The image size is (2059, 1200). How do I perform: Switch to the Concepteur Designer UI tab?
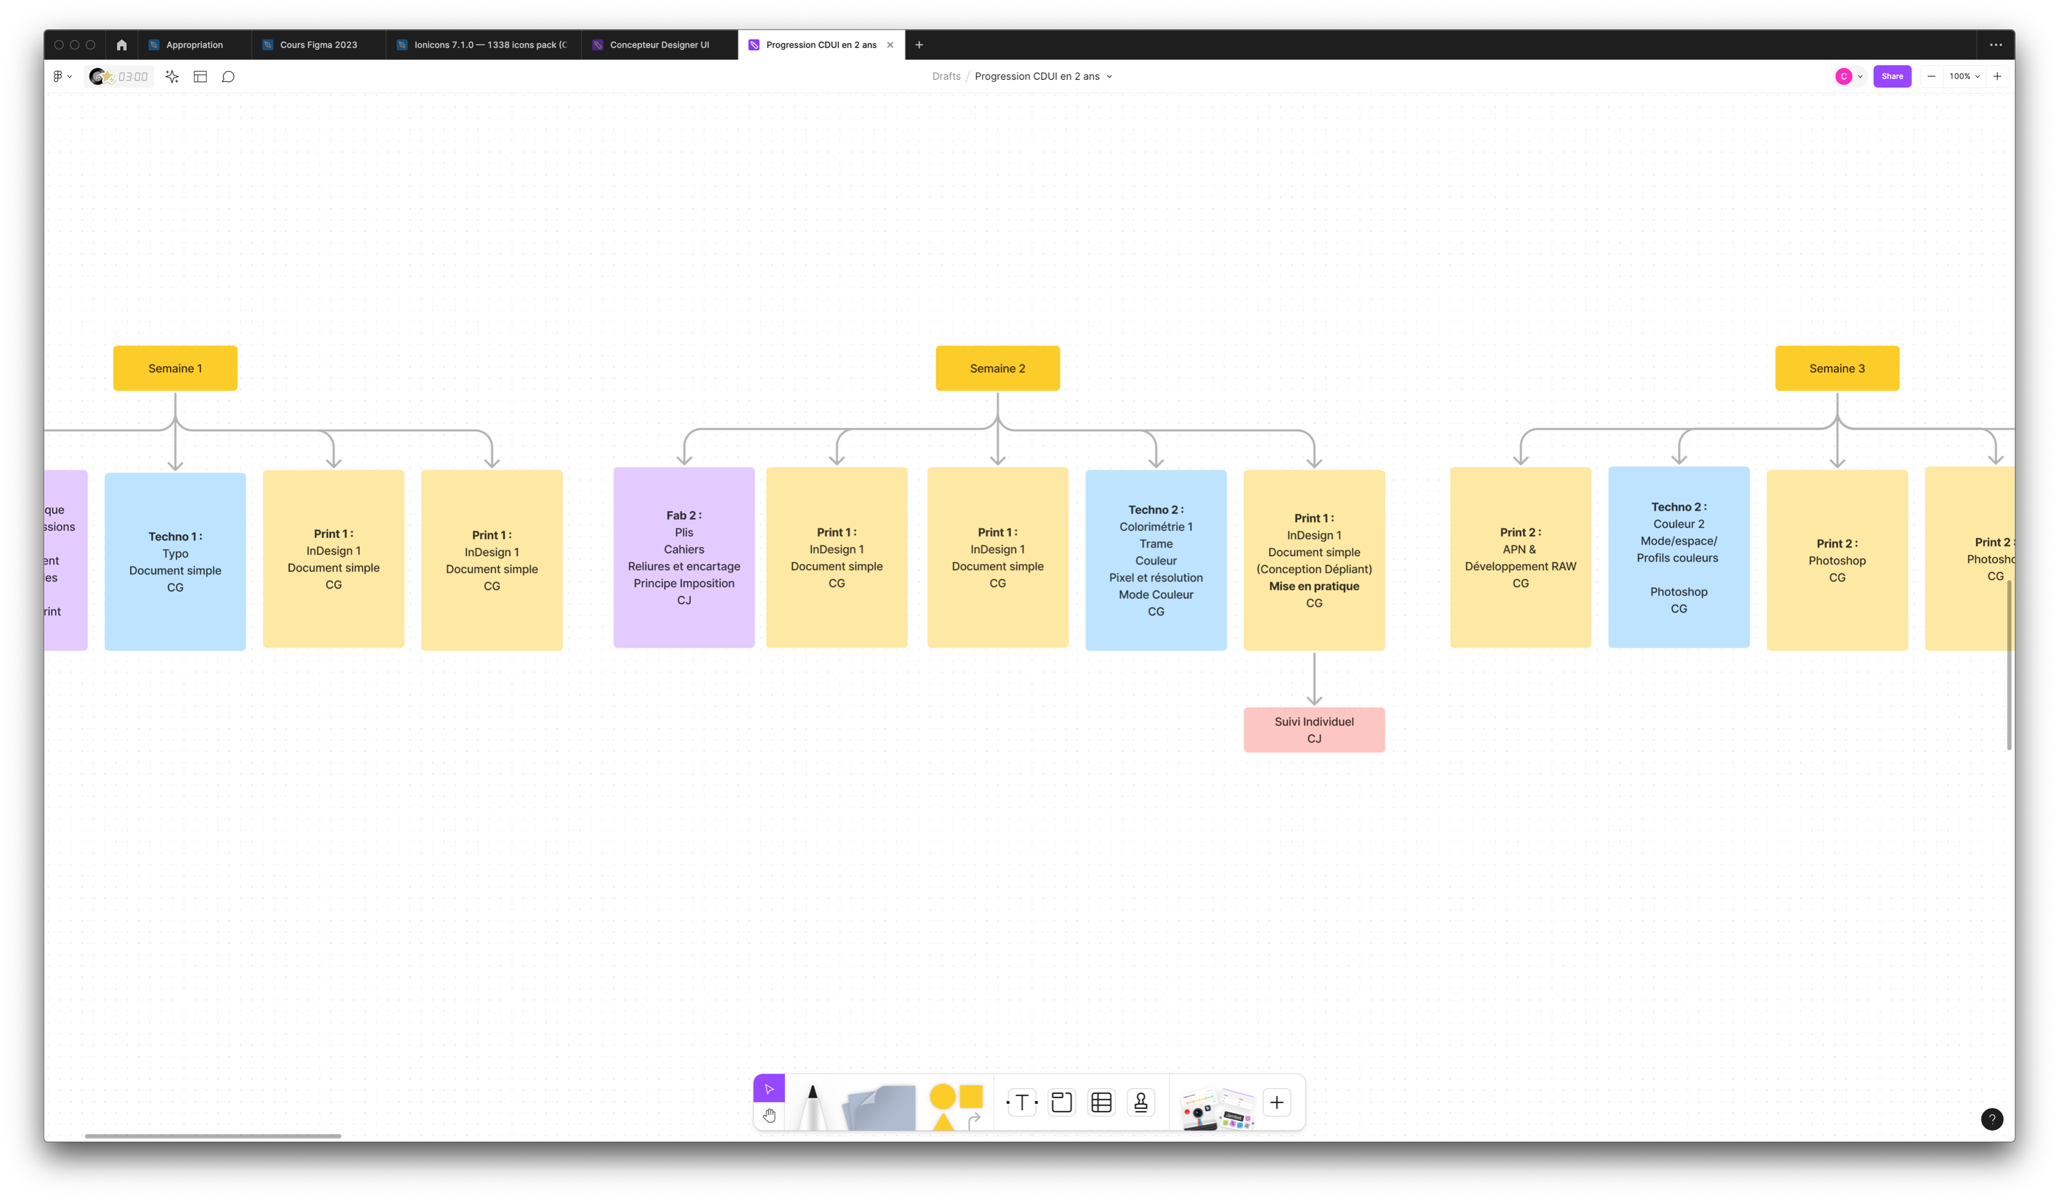click(x=659, y=45)
